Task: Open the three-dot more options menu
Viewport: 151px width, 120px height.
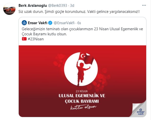Action: coord(144,5)
